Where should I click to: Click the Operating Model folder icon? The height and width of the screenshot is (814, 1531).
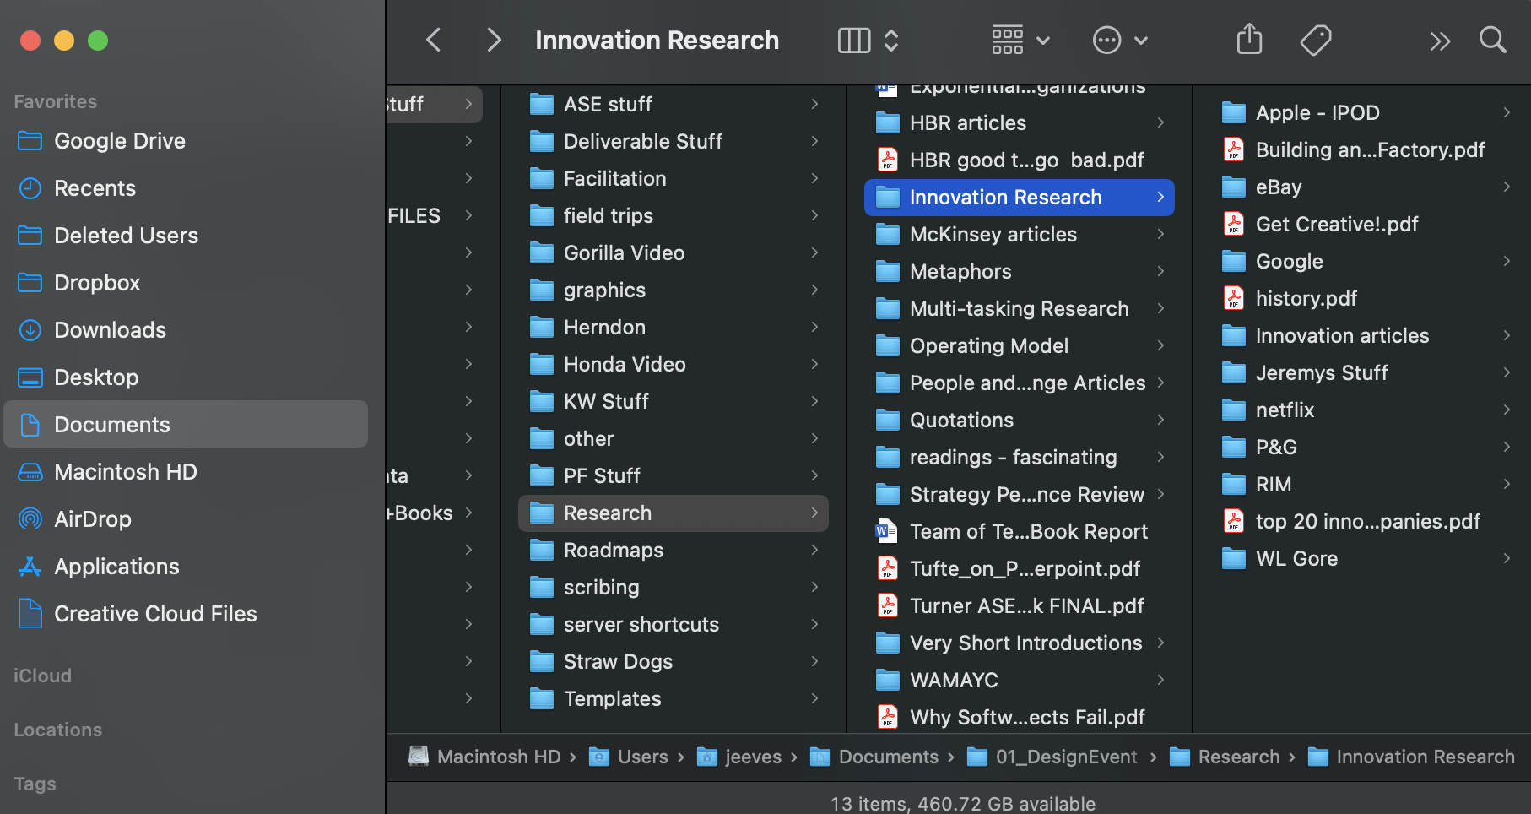pyautogui.click(x=888, y=345)
